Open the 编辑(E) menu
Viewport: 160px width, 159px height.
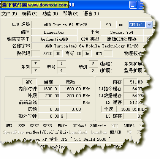[30, 14]
